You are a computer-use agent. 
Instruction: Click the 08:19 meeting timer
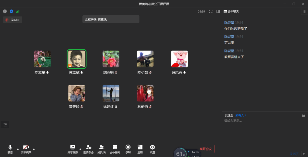point(201,12)
